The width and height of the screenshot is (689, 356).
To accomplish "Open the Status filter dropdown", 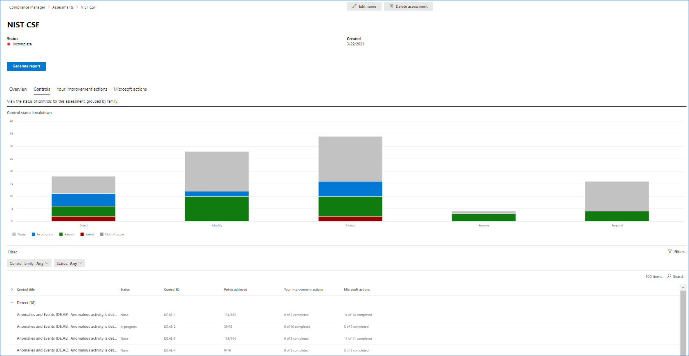I will pos(69,263).
